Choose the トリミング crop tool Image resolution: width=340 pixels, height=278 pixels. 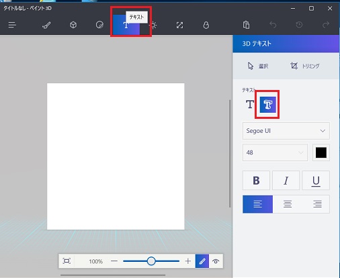305,66
